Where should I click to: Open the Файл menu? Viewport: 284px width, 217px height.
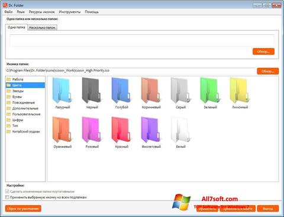pyautogui.click(x=8, y=12)
